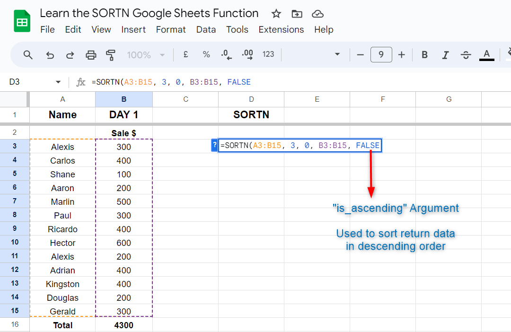Print the spreadsheet
511x332 pixels.
click(x=91, y=55)
